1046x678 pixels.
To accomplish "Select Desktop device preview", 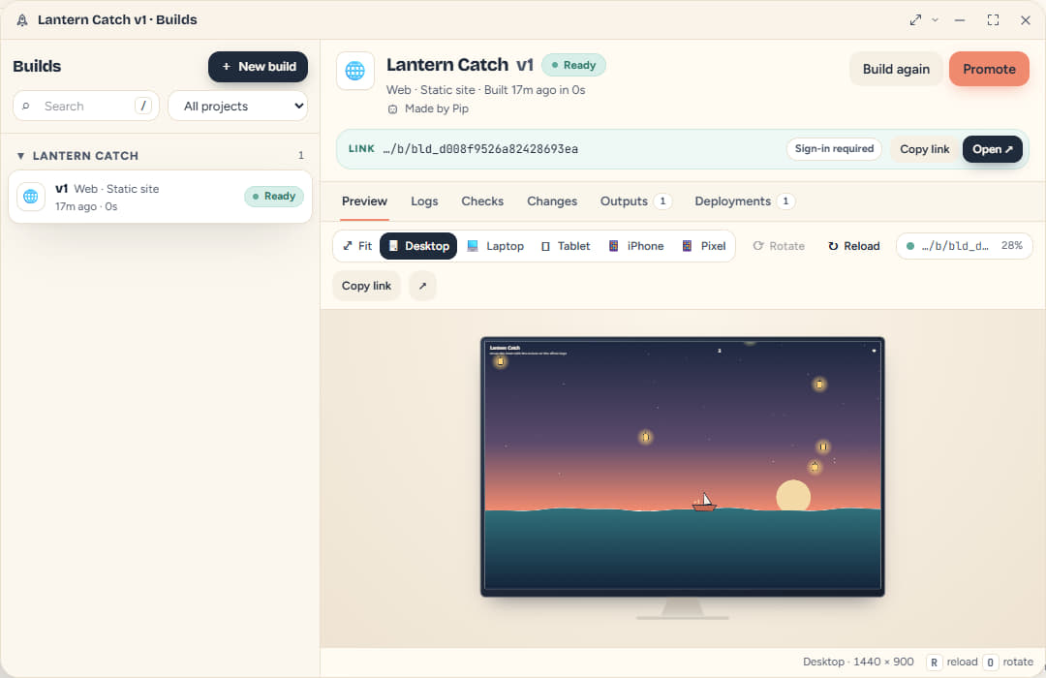I will [x=418, y=246].
